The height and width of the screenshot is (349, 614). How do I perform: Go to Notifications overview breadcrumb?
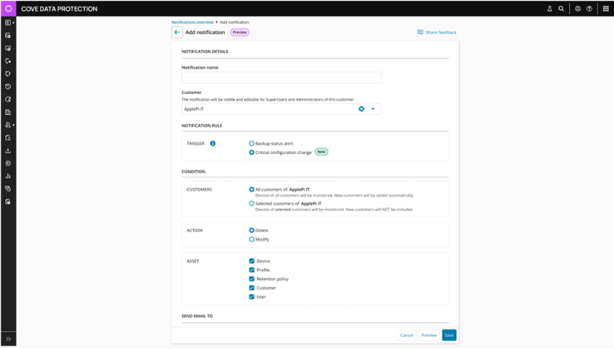point(192,22)
